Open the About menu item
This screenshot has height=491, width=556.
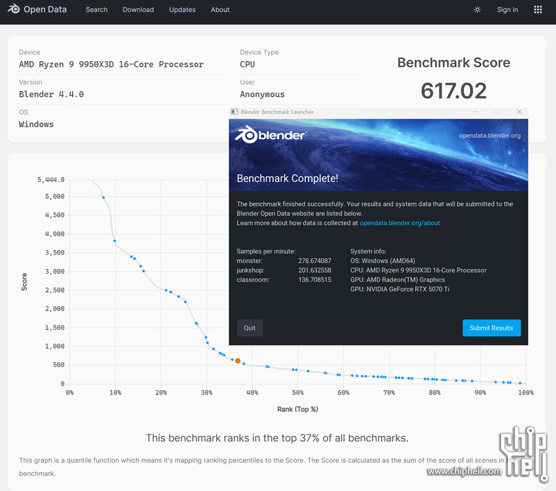pyautogui.click(x=220, y=10)
